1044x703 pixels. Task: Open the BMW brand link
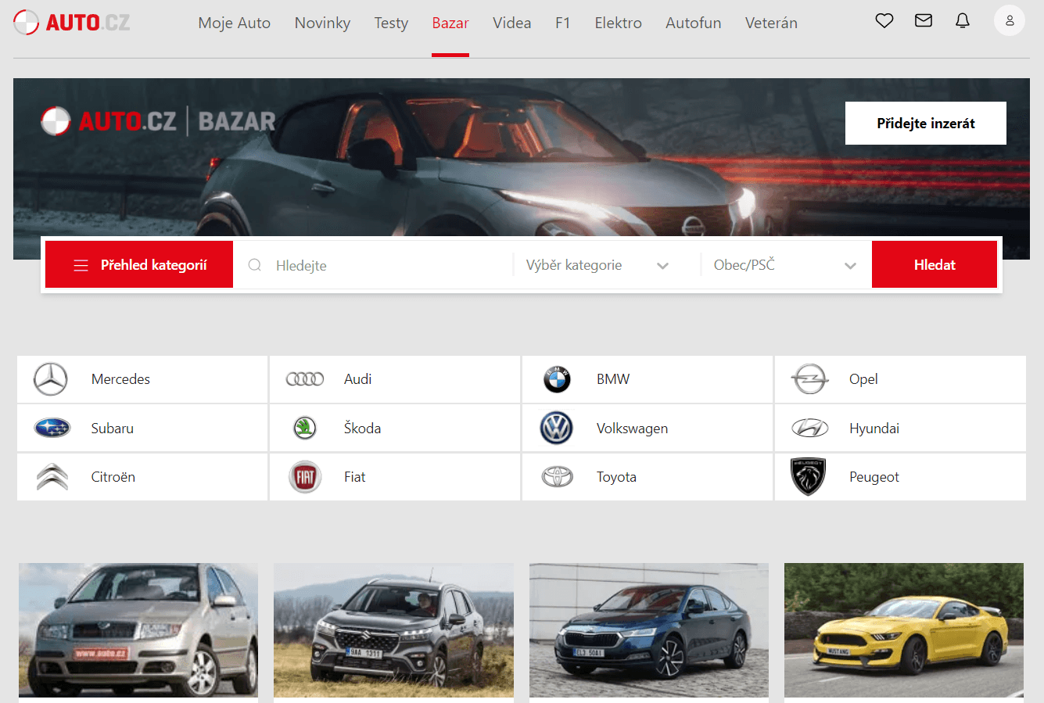648,379
